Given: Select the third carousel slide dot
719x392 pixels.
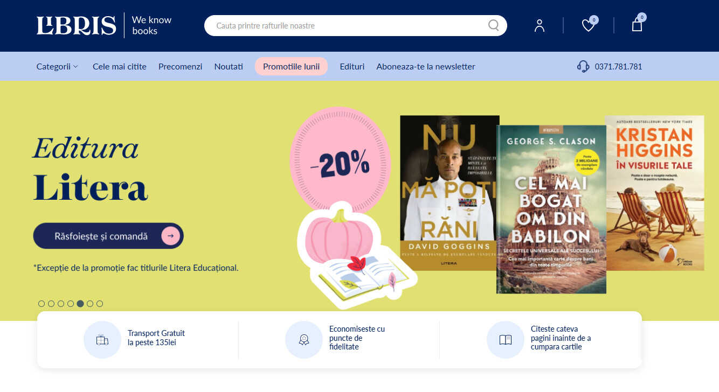Looking at the screenshot, I should tap(61, 304).
